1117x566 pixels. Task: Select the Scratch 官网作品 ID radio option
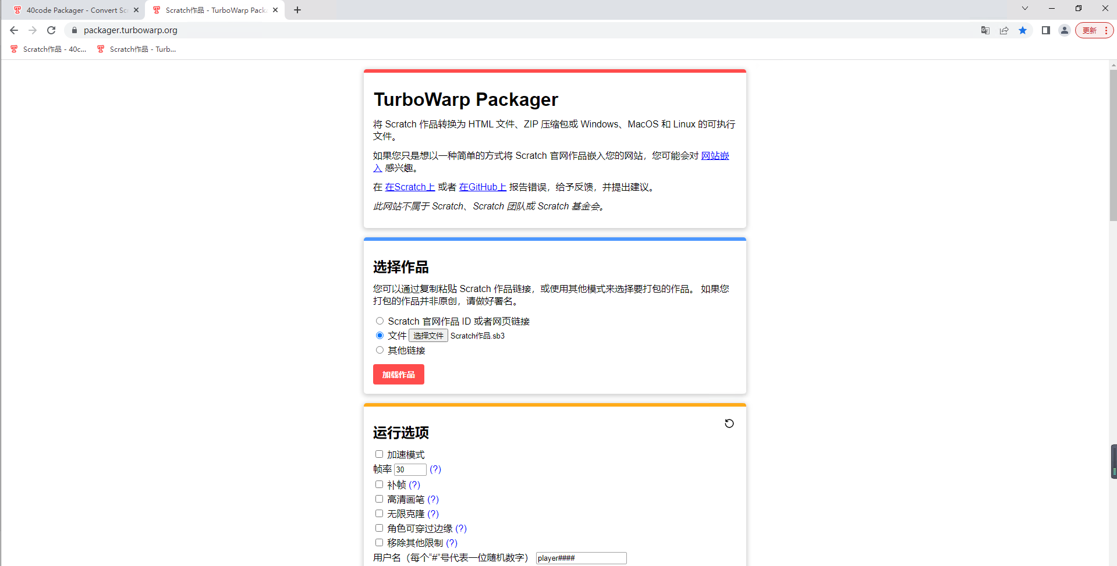(380, 321)
